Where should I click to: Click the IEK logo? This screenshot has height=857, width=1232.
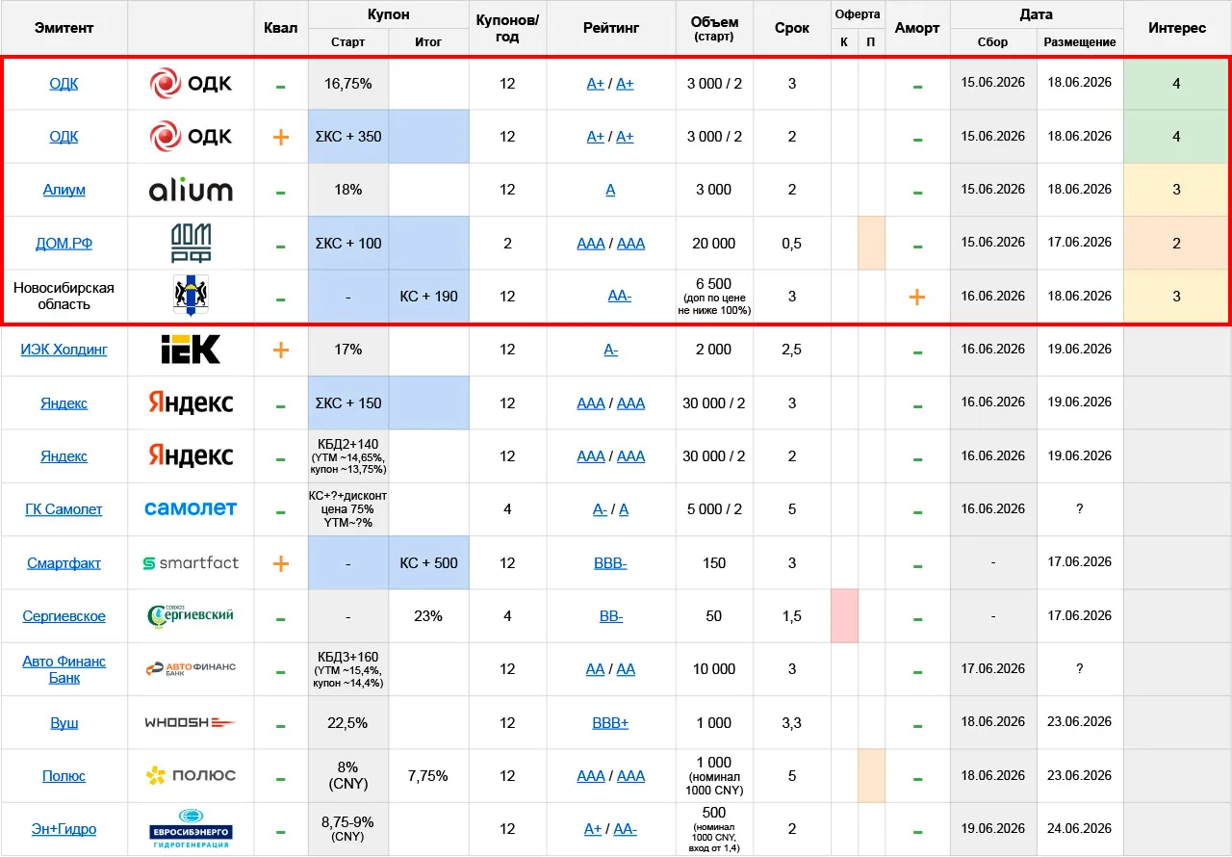click(191, 350)
